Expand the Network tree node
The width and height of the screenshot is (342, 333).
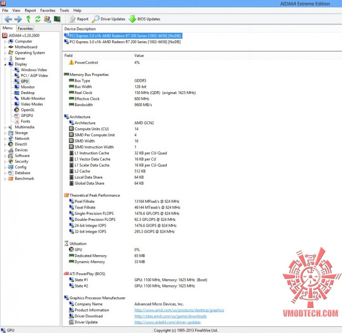tap(5, 139)
